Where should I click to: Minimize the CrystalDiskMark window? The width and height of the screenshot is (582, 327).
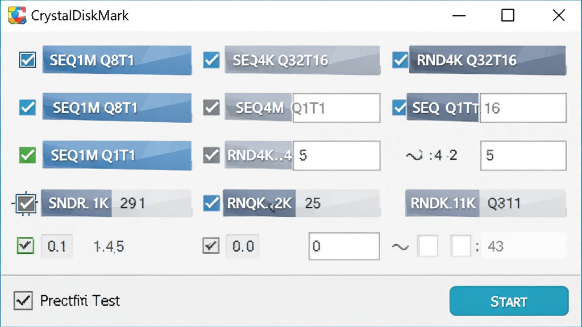coord(459,15)
